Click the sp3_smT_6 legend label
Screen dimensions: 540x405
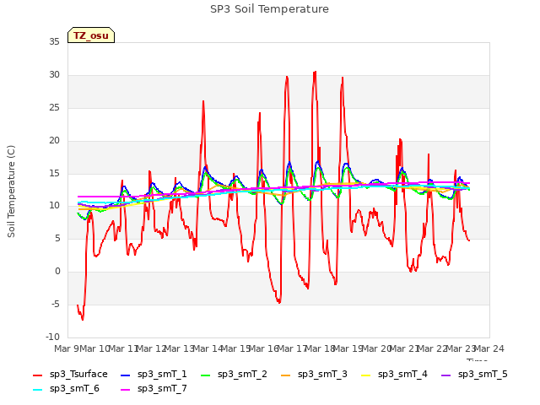coord(74,389)
